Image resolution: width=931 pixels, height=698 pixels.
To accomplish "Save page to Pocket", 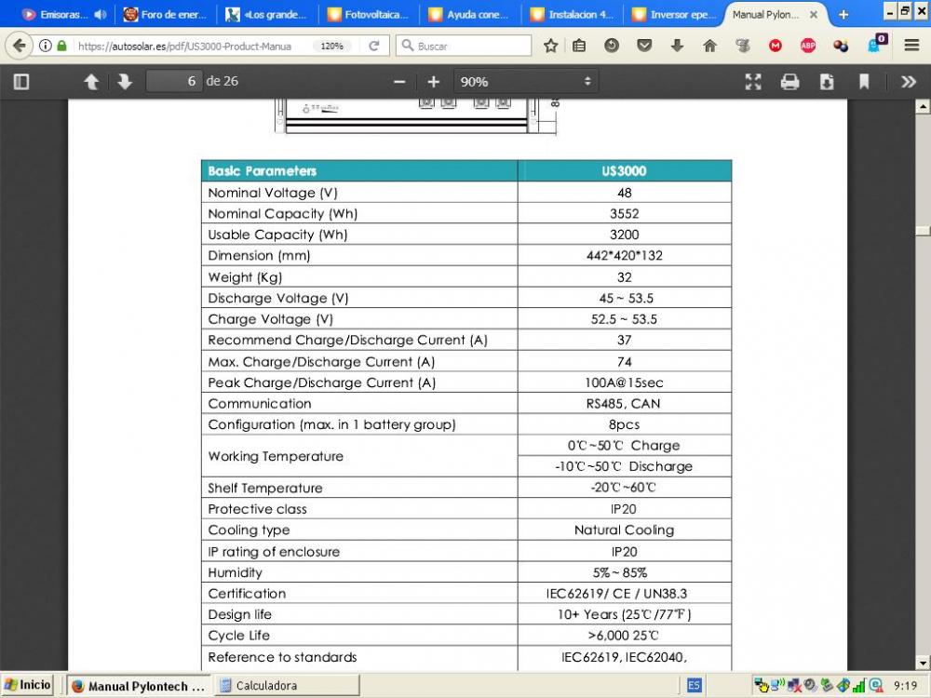I will point(644,46).
